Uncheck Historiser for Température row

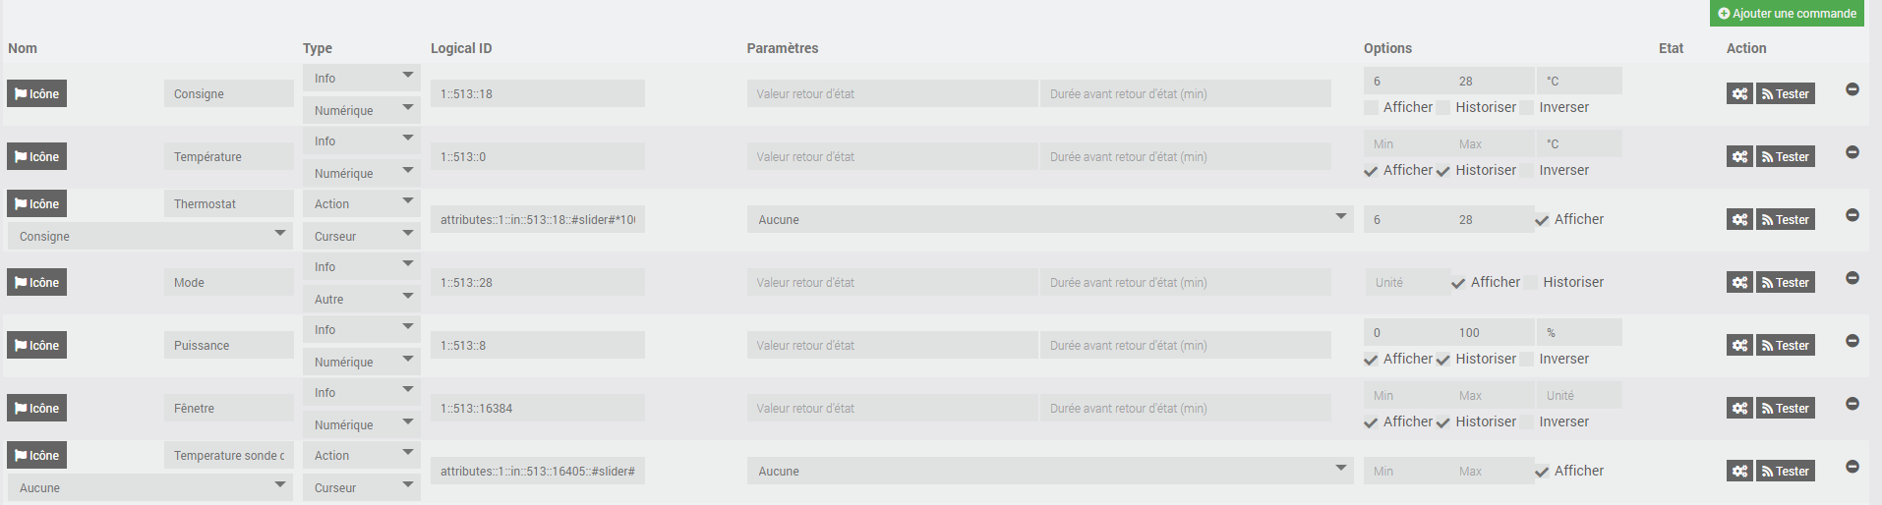pos(1443,171)
